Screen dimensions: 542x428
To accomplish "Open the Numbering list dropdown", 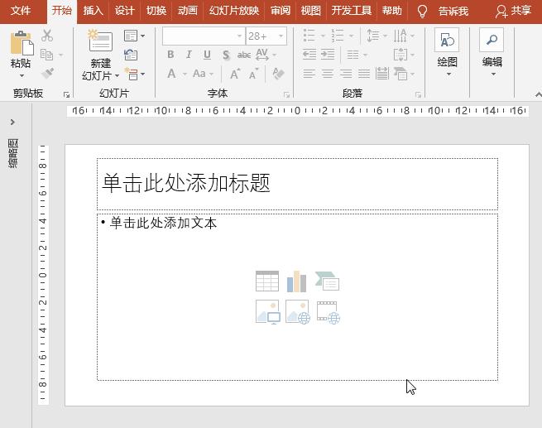I will (x=351, y=36).
